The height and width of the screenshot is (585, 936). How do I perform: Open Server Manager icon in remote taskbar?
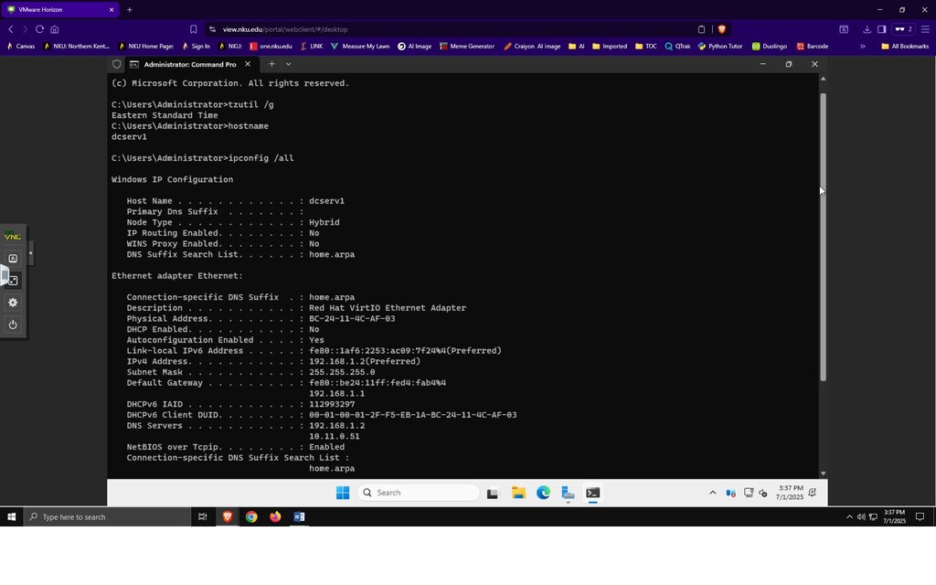(x=568, y=493)
